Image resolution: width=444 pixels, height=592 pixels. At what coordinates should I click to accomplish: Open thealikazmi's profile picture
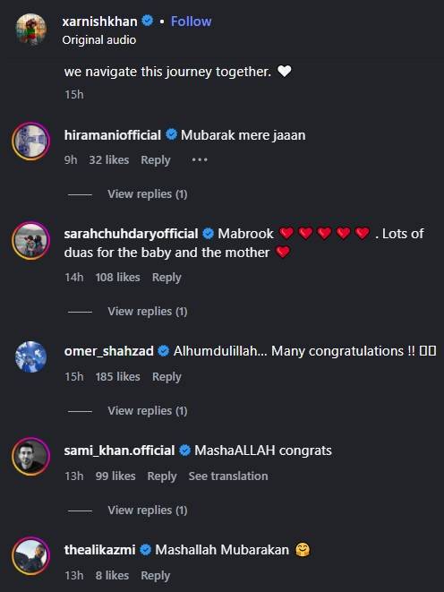coord(31,556)
